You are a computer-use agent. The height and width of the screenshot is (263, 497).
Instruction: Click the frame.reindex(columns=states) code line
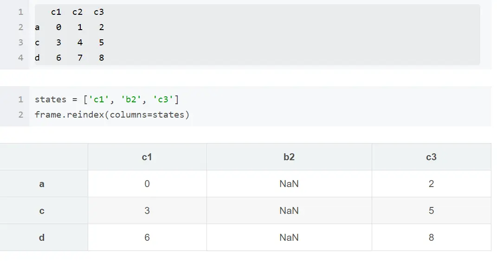(112, 115)
